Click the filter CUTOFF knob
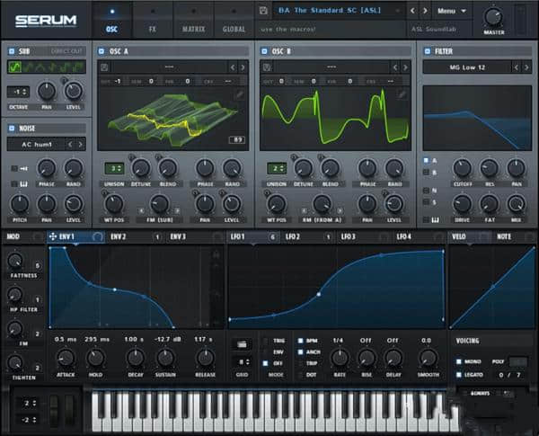This screenshot has width=539, height=436. coord(462,168)
